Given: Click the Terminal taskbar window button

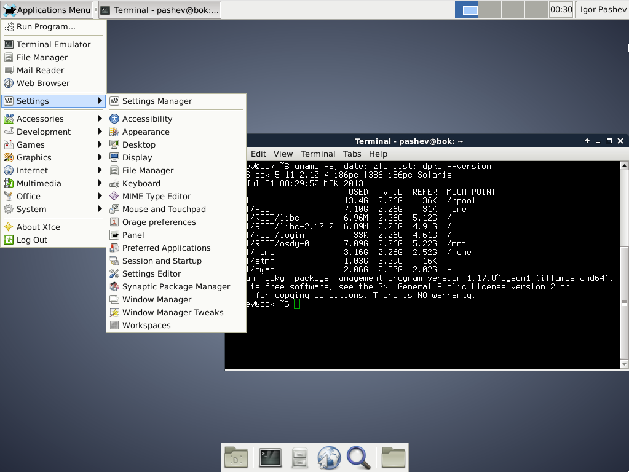Looking at the screenshot, I should click(x=160, y=10).
